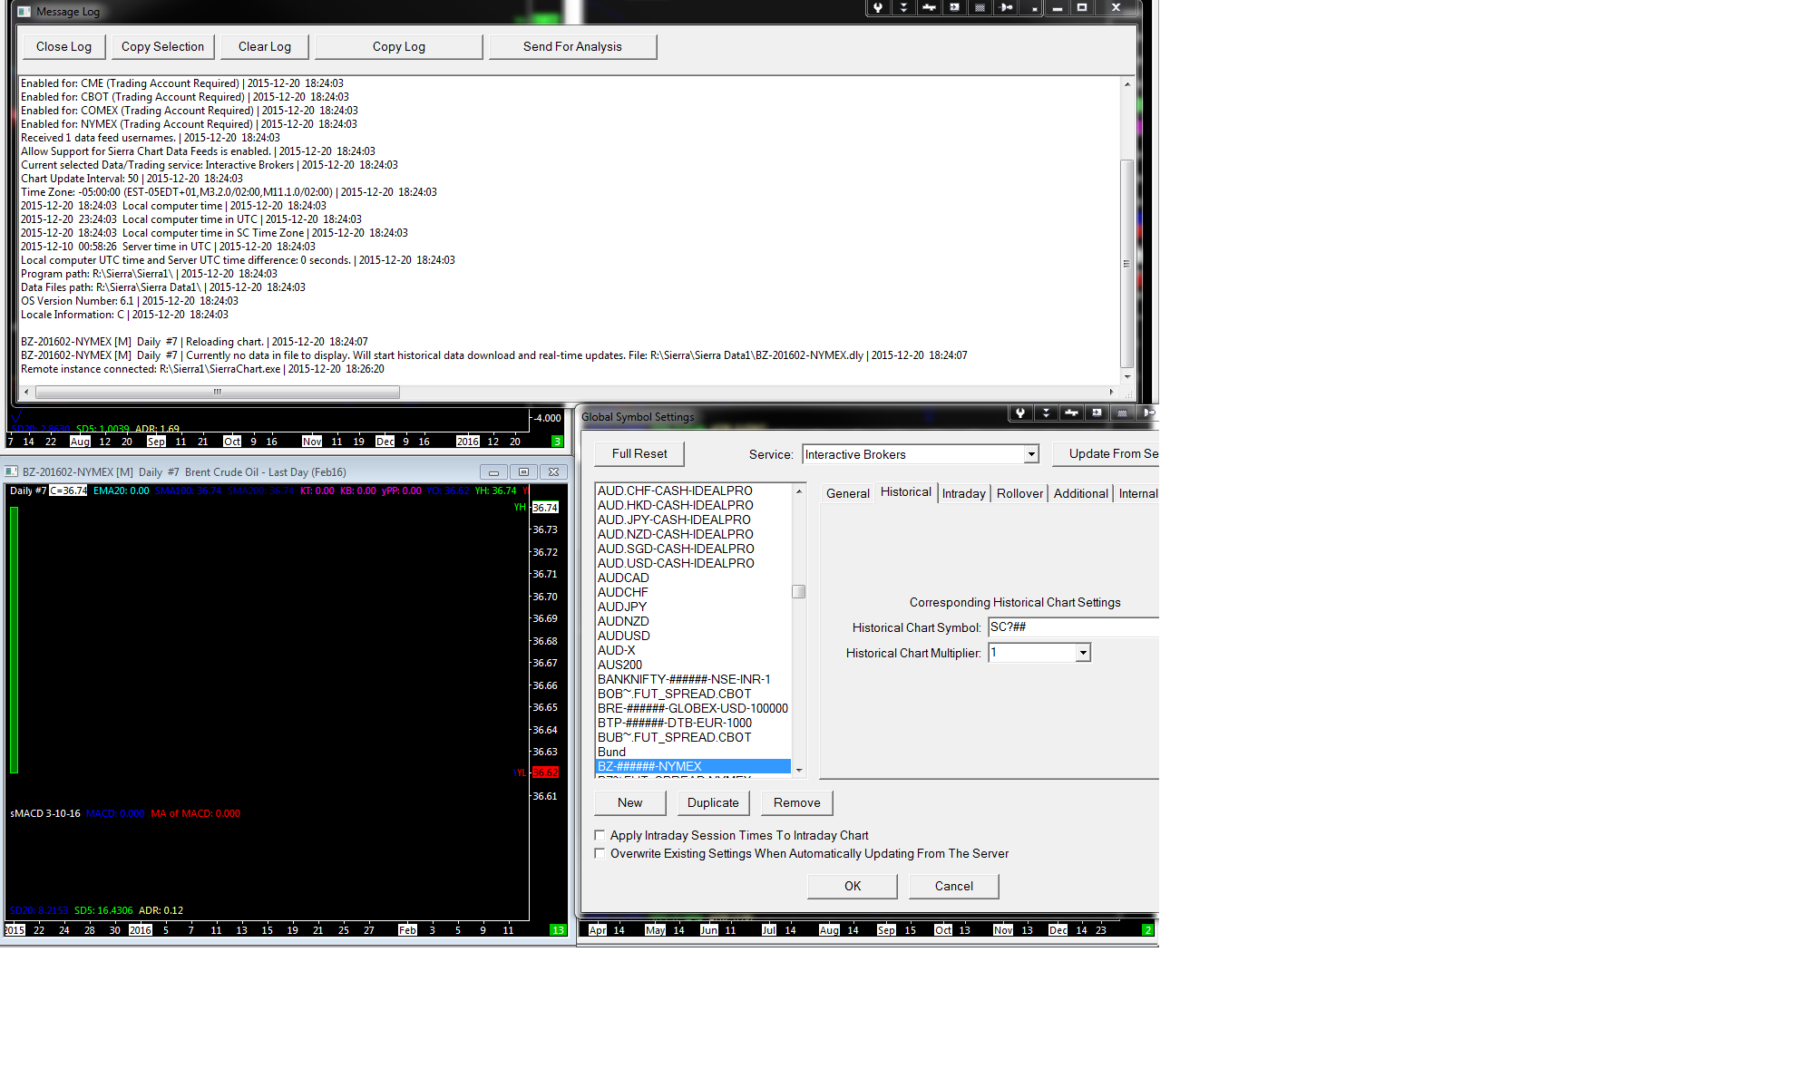Click the Full Reset button
Viewport: 1814px width, 1088px height.
(x=639, y=453)
